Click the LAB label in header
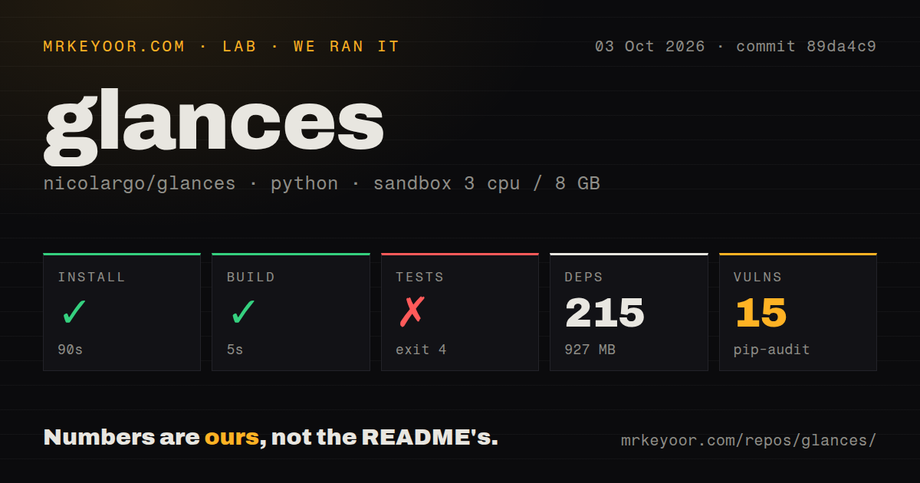 tap(239, 47)
